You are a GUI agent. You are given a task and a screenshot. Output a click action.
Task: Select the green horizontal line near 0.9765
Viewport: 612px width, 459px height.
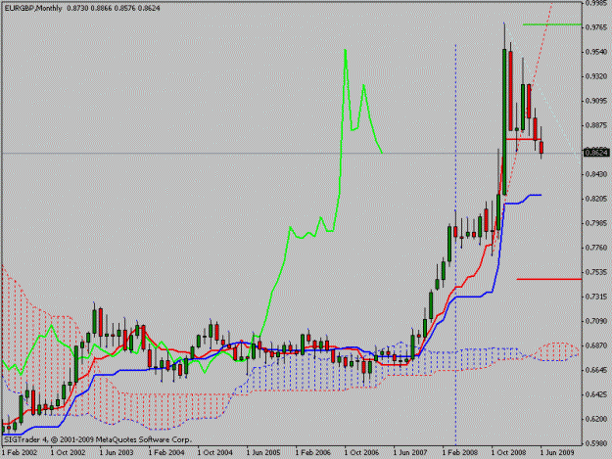[552, 24]
